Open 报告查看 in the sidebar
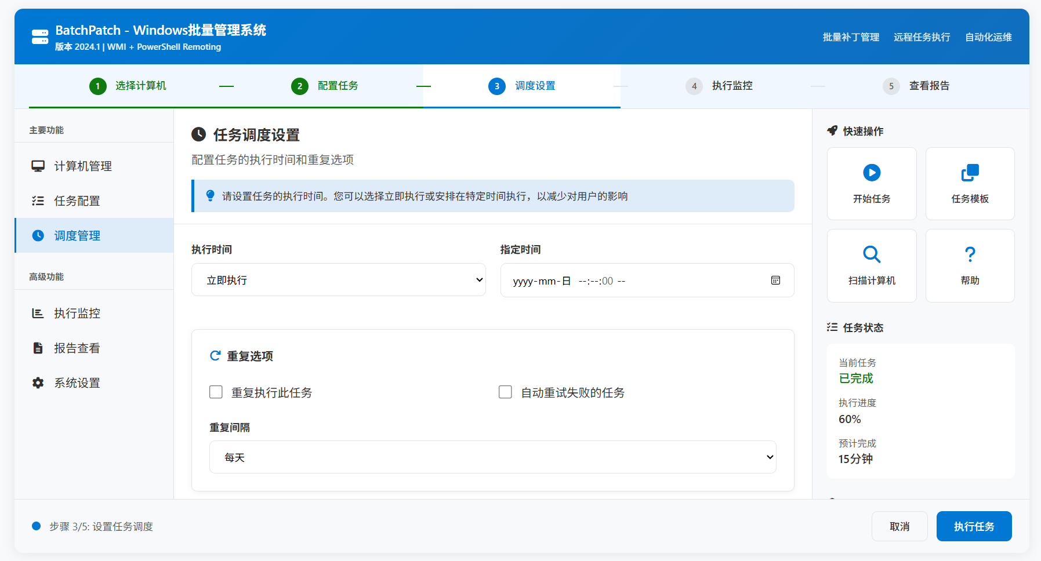This screenshot has height=561, width=1041. click(x=94, y=348)
